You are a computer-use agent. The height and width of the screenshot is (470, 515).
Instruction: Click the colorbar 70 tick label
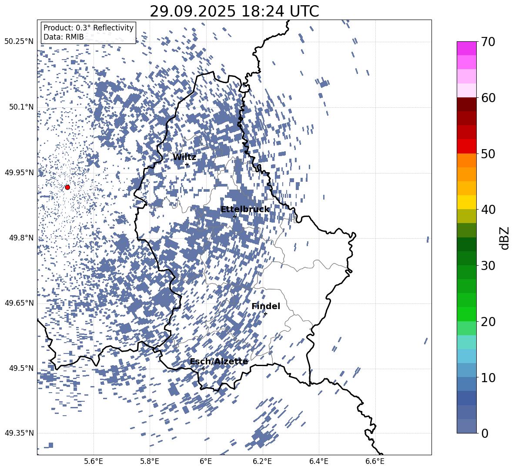(x=488, y=42)
